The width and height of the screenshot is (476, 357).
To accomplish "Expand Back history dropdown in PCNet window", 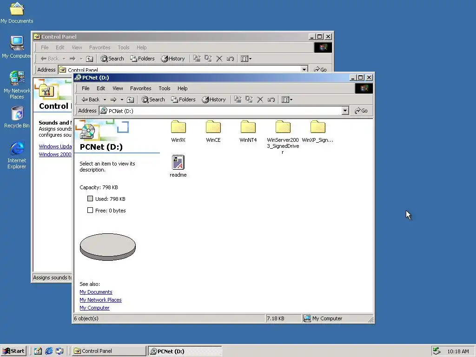I will click(x=105, y=99).
